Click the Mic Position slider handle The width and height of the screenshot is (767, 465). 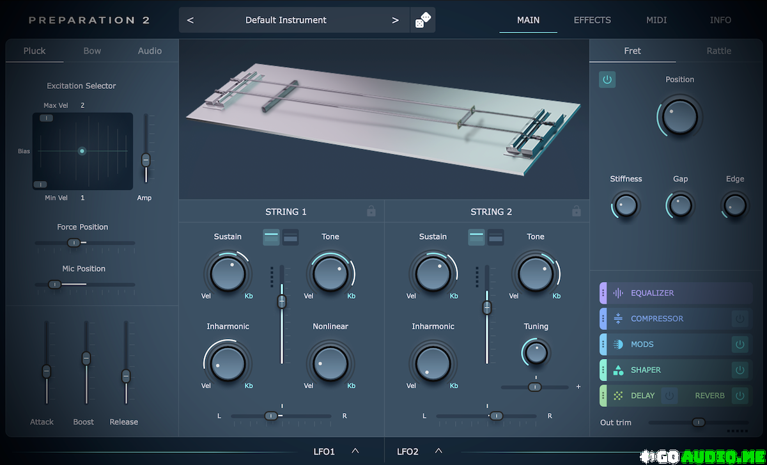tap(54, 284)
